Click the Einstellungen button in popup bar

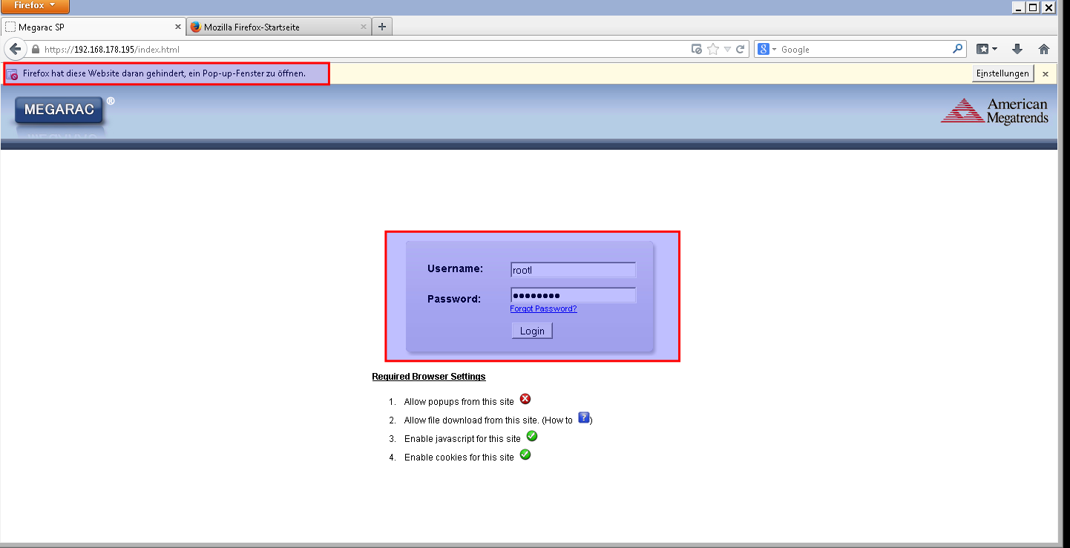[x=1002, y=73]
